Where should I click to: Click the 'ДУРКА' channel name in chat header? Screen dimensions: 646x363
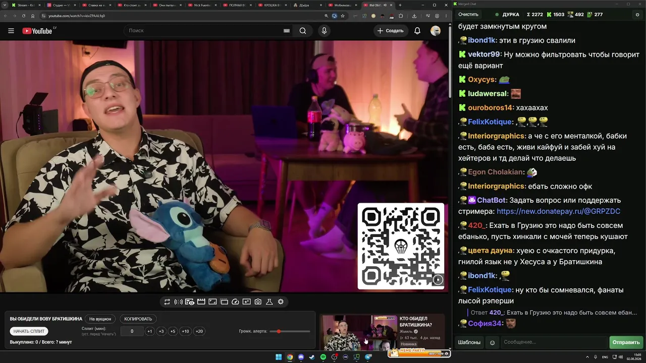511,15
